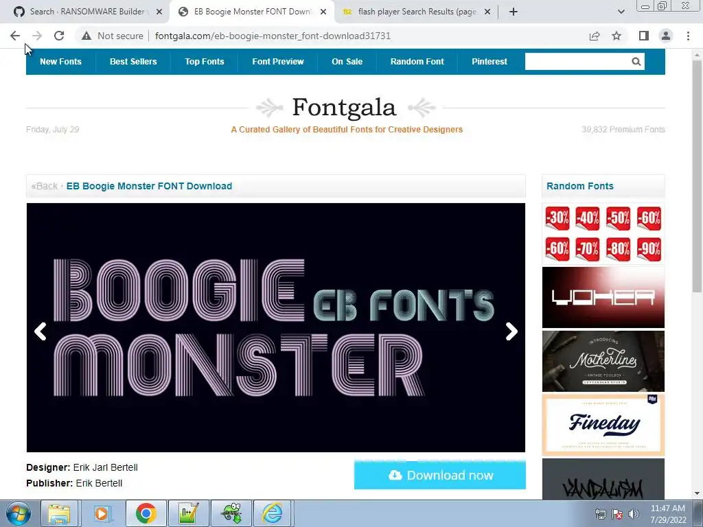
Task: Launch Internet Explorer from taskbar
Action: (x=273, y=513)
